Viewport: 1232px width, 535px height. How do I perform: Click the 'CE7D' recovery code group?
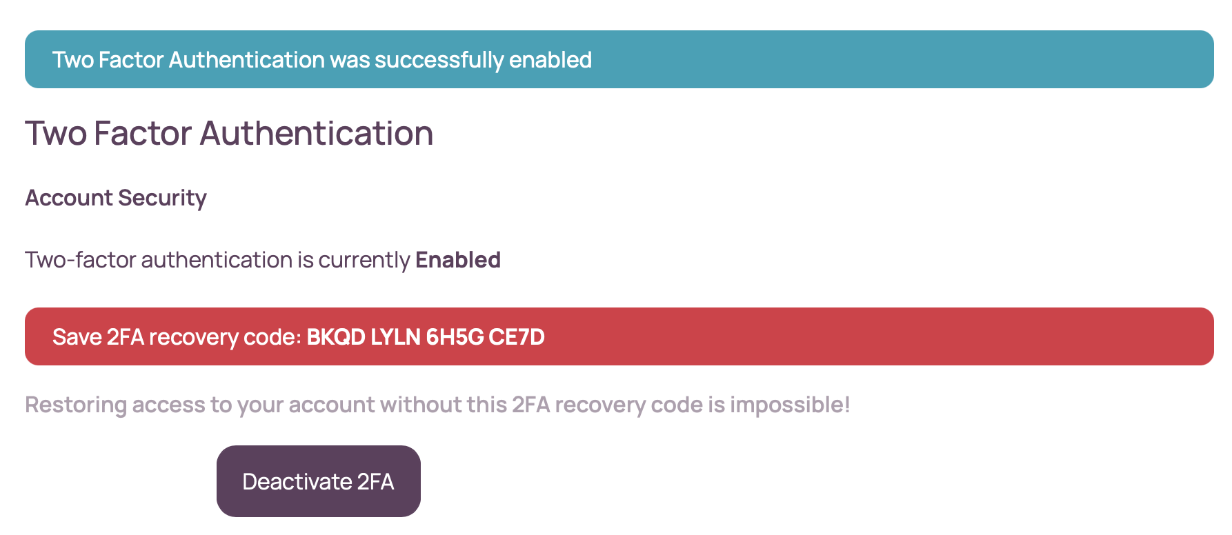(517, 337)
